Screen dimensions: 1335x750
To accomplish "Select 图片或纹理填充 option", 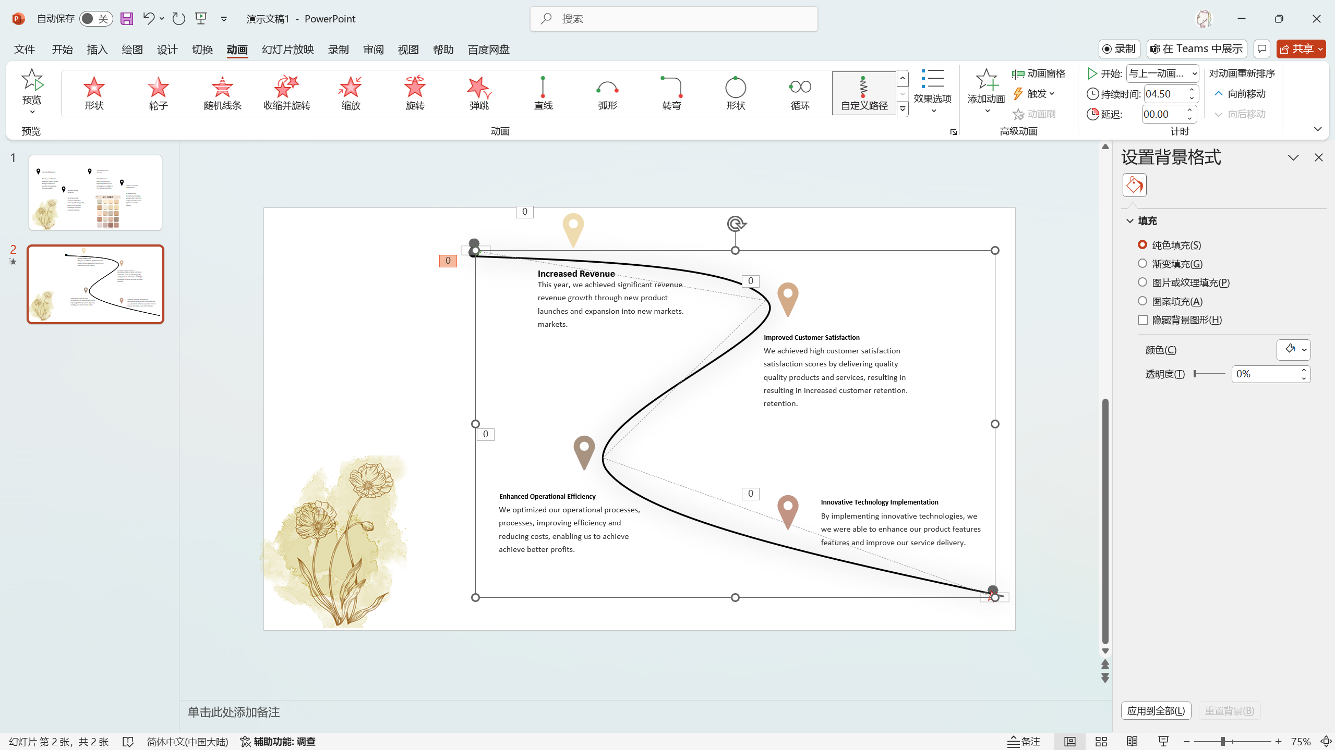I will click(1184, 282).
